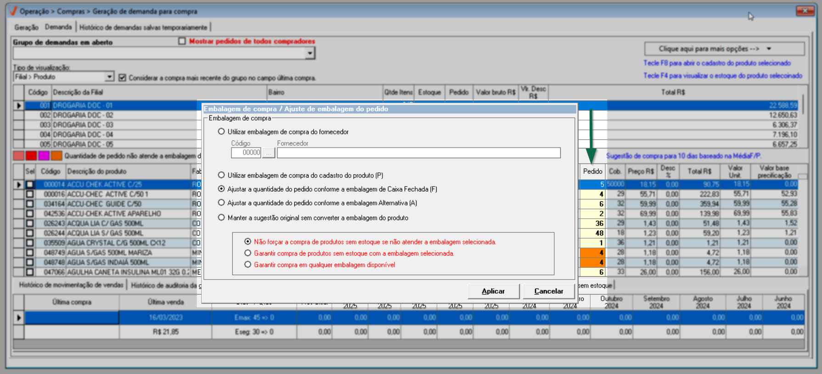
Task: Choose adjust quantity by Embalagem Alternativa (A)
Action: 221,203
